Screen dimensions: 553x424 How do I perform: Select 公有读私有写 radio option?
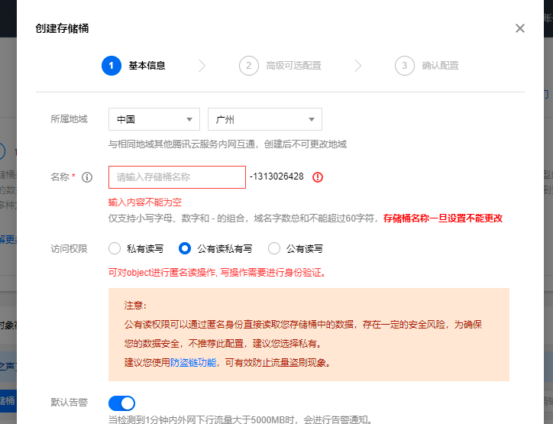(x=184, y=248)
